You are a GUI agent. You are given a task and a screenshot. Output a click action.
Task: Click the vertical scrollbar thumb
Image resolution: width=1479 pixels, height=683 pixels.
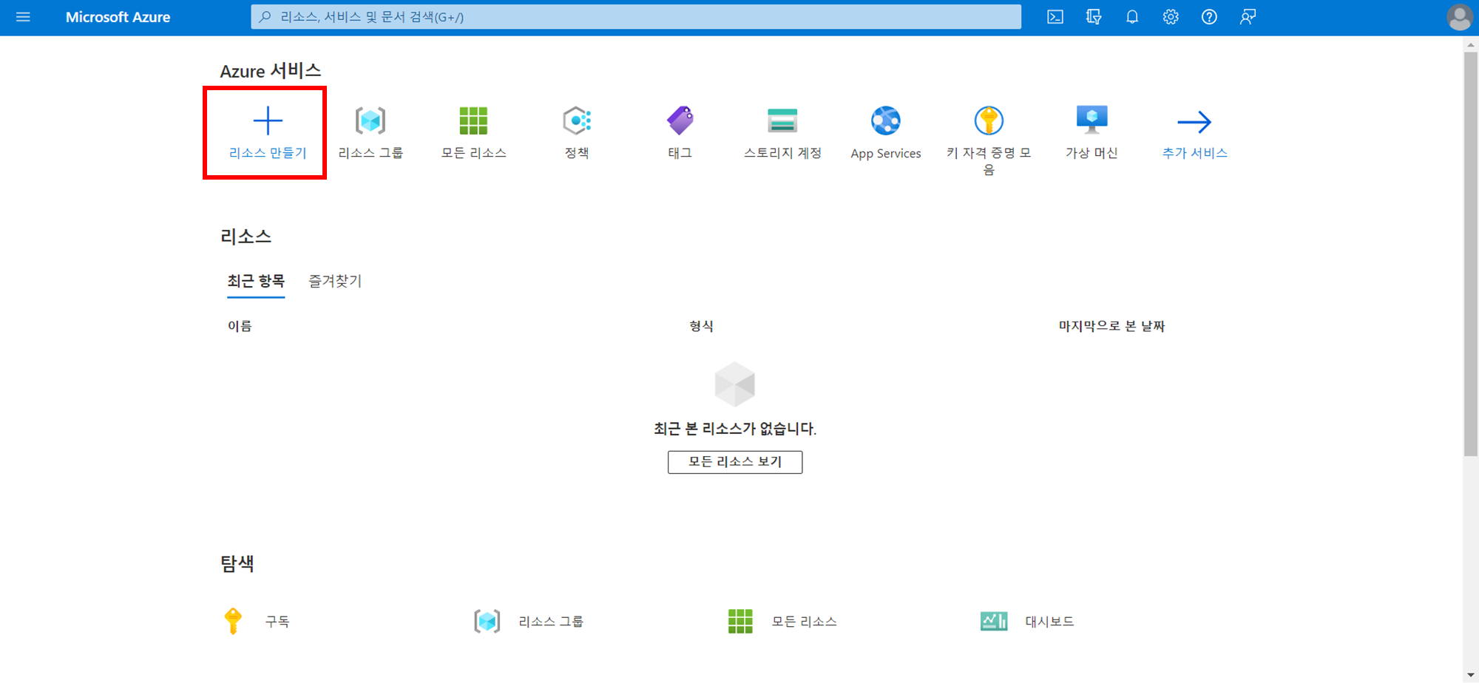click(1470, 254)
